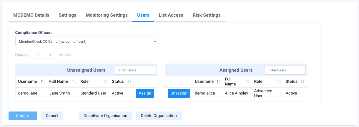Sort unassigned users by Full Name icon
Image resolution: width=359 pixels, height=127 pixels.
74,82
